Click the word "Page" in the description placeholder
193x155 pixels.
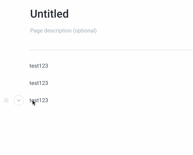36,31
